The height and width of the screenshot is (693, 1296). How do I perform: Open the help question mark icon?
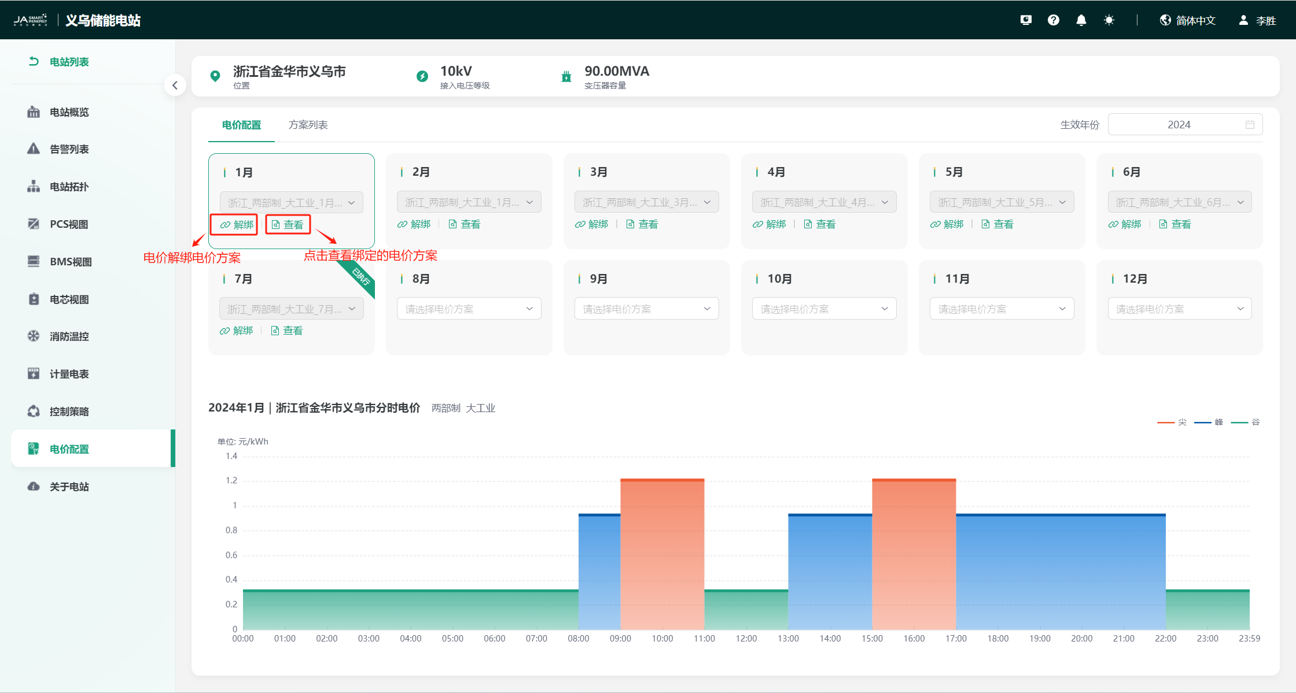point(1054,20)
